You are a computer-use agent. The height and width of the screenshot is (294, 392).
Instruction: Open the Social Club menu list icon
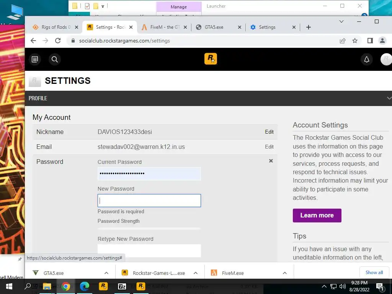(x=35, y=59)
